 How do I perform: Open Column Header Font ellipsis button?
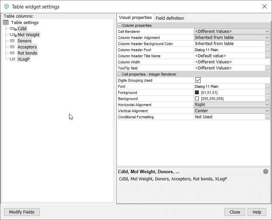pos(267,50)
